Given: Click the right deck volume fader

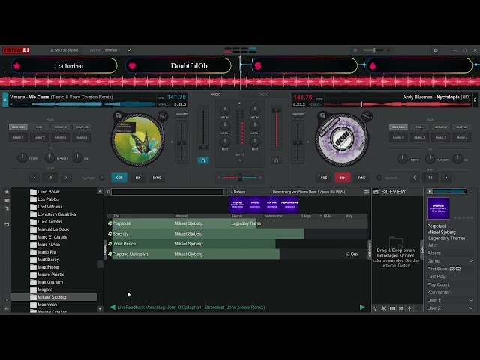Looking at the screenshot, I should tap(277, 110).
